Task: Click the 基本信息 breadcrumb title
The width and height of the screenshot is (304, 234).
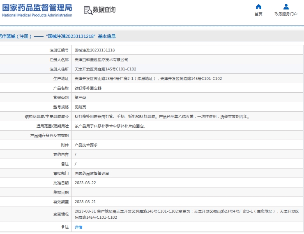Action: click(x=107, y=36)
